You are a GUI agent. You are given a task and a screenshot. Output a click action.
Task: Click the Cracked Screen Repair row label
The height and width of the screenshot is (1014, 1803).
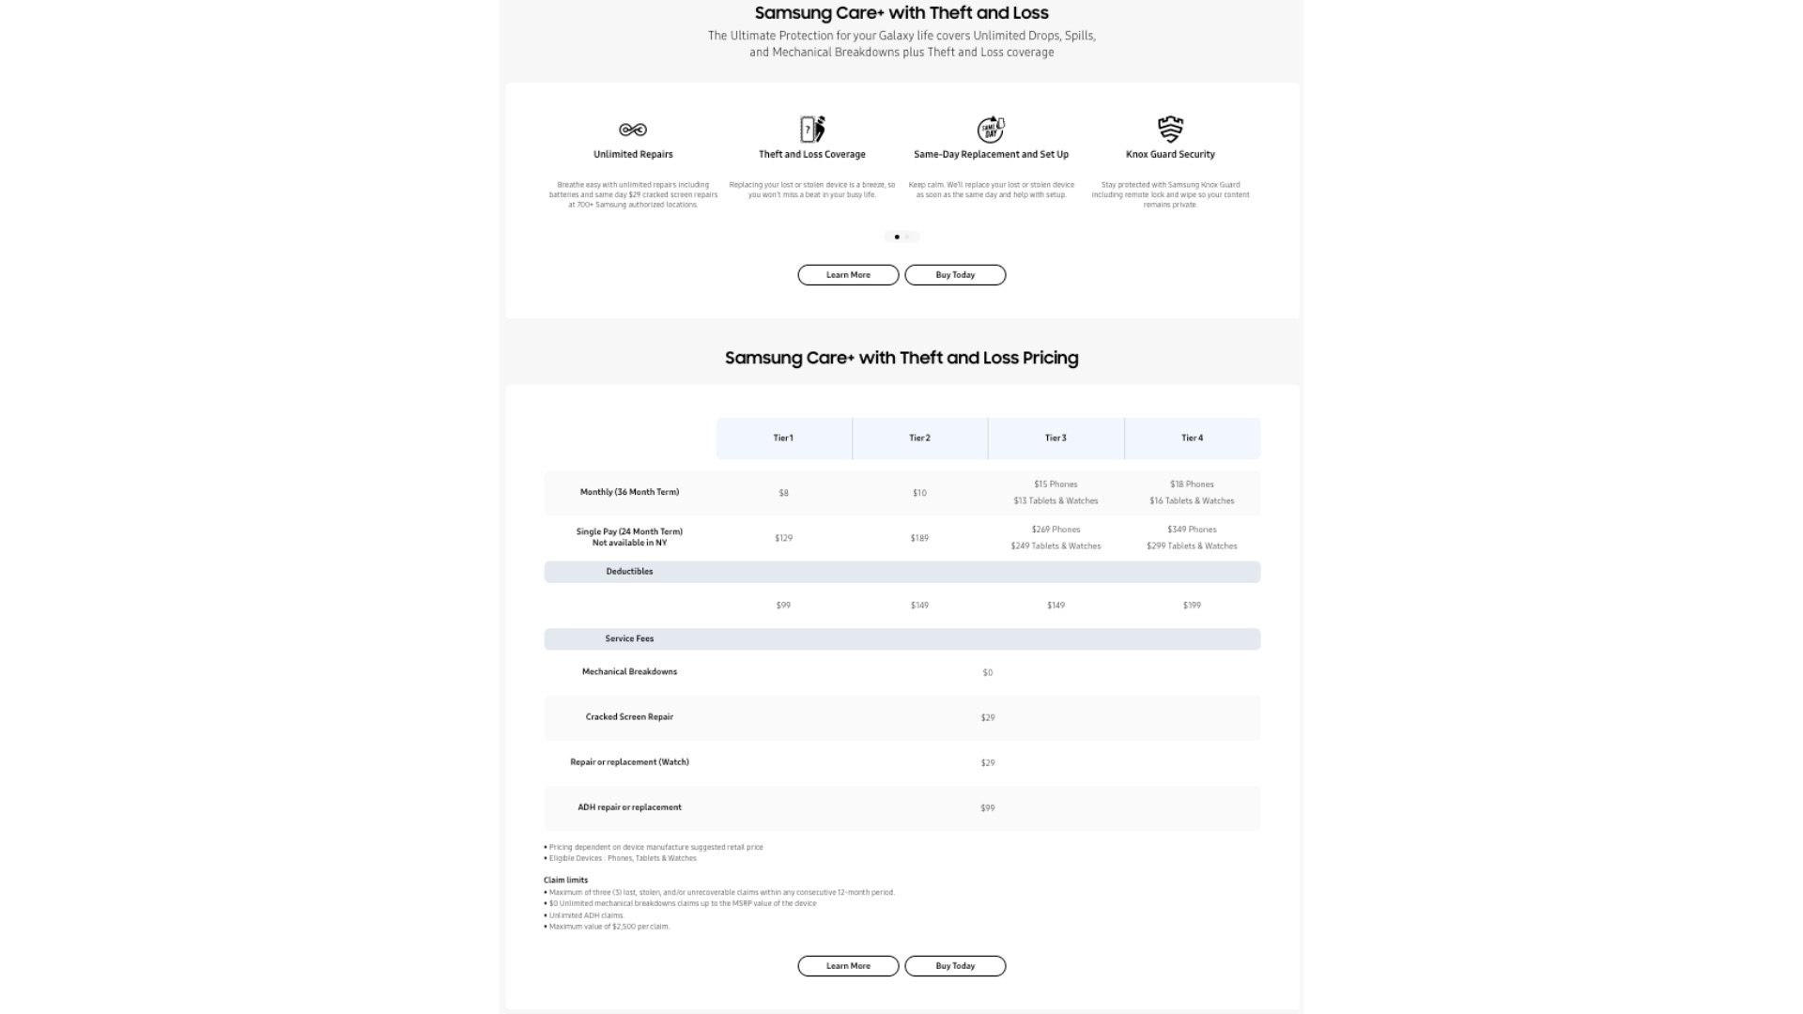coord(629,717)
